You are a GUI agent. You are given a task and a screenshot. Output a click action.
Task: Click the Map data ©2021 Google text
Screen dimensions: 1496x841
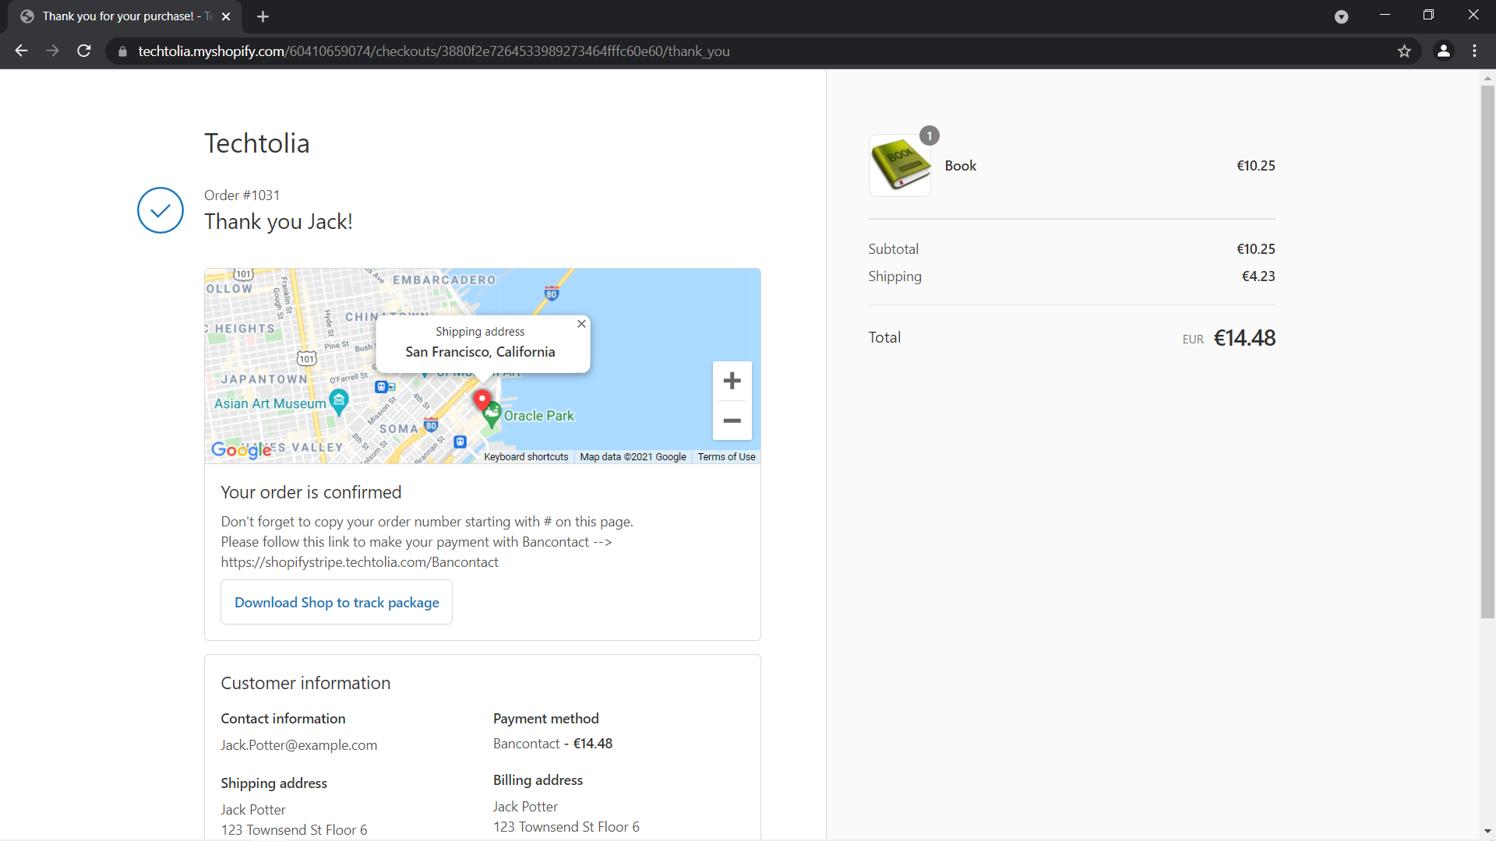(633, 457)
